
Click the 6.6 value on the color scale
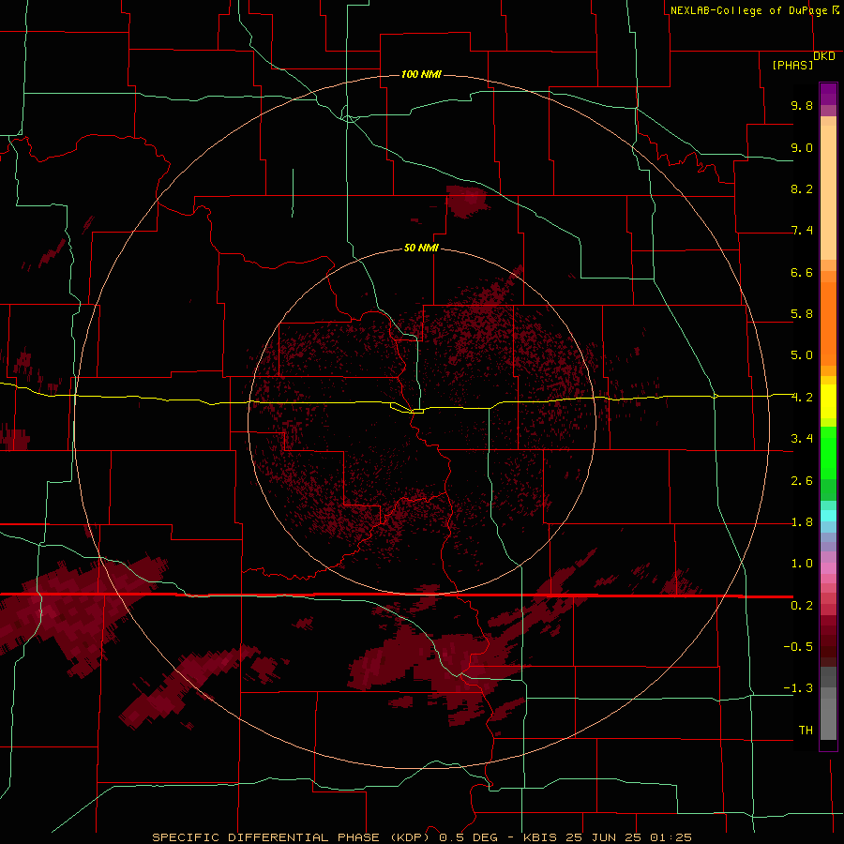pyautogui.click(x=802, y=272)
